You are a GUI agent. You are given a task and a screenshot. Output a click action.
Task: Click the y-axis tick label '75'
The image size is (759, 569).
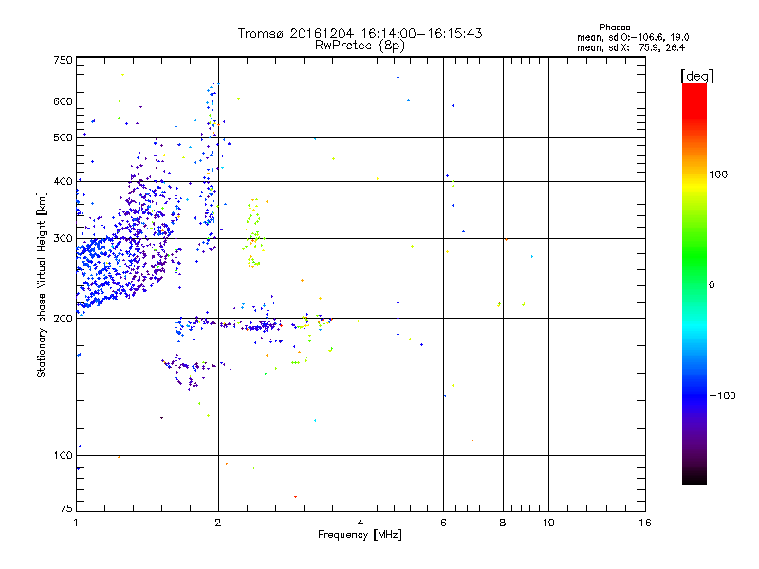click(66, 508)
